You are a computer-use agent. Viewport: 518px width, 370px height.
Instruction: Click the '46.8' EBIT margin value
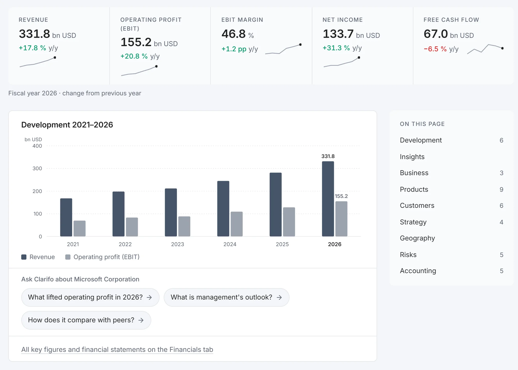(x=233, y=34)
